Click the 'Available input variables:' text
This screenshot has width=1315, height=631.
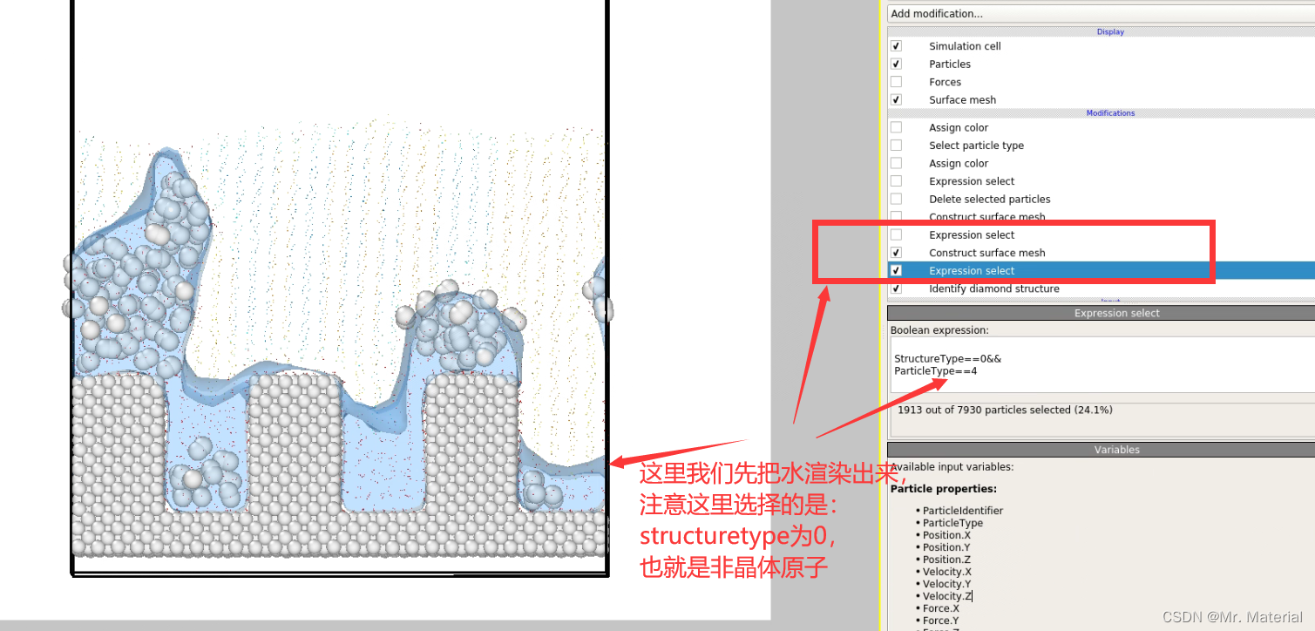pos(952,467)
